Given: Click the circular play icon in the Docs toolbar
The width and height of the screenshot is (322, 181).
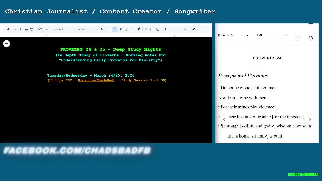Looking at the screenshot, I should [x=186, y=29].
